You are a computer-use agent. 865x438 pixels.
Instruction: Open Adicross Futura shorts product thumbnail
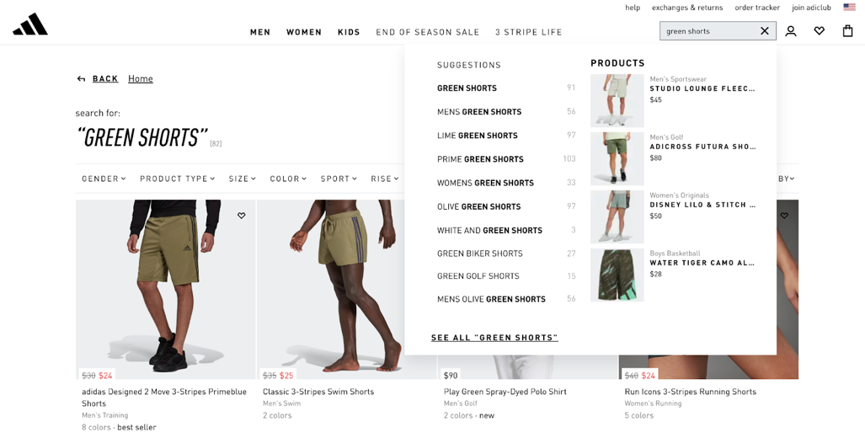click(x=617, y=159)
